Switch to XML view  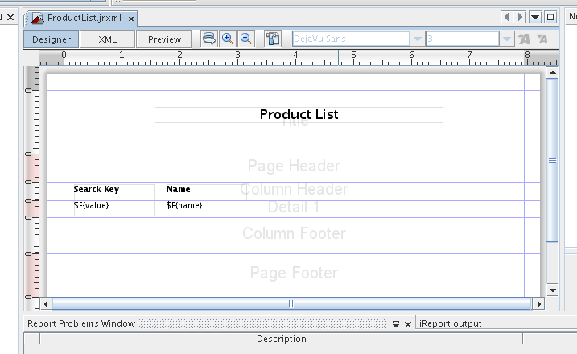point(107,39)
